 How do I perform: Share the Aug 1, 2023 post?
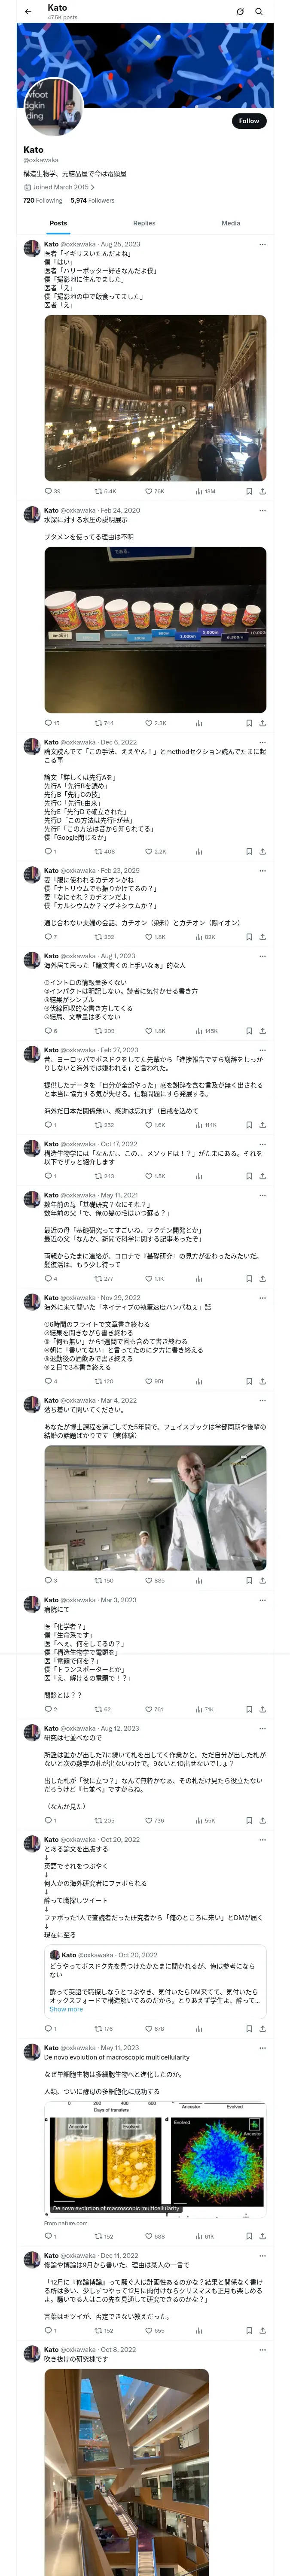[x=262, y=1031]
